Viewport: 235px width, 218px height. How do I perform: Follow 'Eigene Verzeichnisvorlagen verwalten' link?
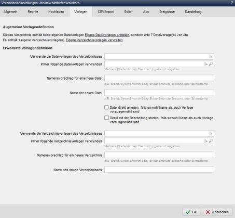(x=94, y=40)
